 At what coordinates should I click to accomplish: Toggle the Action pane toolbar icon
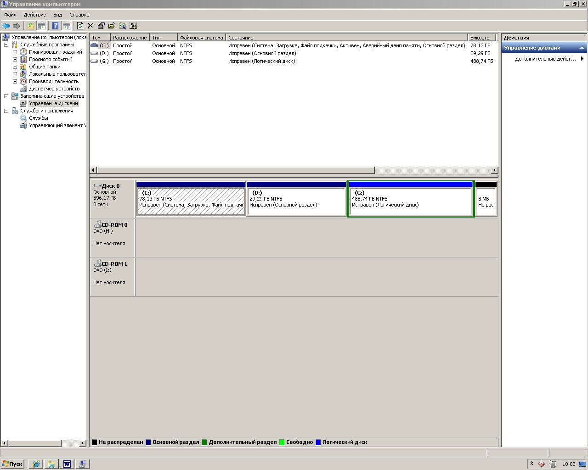coord(67,26)
